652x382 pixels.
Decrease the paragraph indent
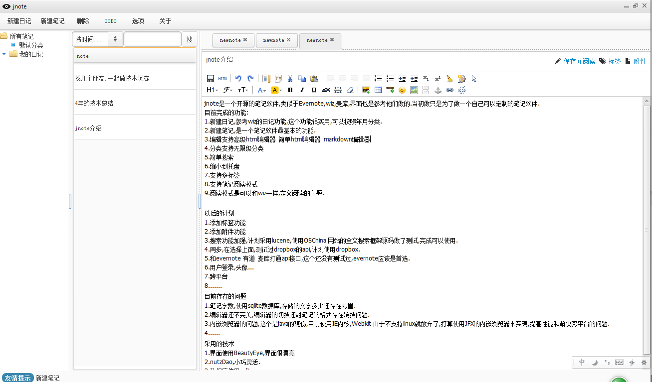(414, 79)
